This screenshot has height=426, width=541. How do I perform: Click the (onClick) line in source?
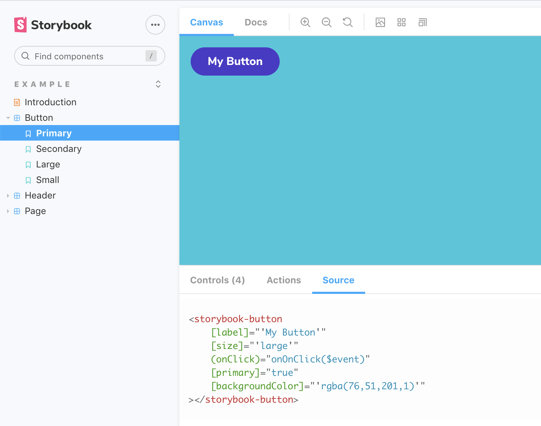click(290, 359)
